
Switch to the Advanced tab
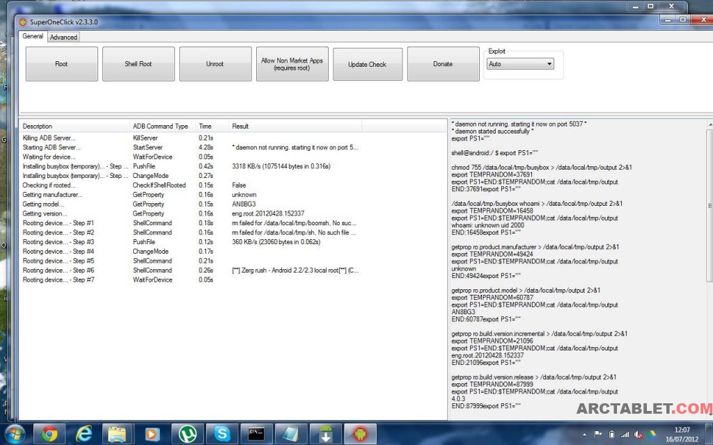[x=63, y=38]
